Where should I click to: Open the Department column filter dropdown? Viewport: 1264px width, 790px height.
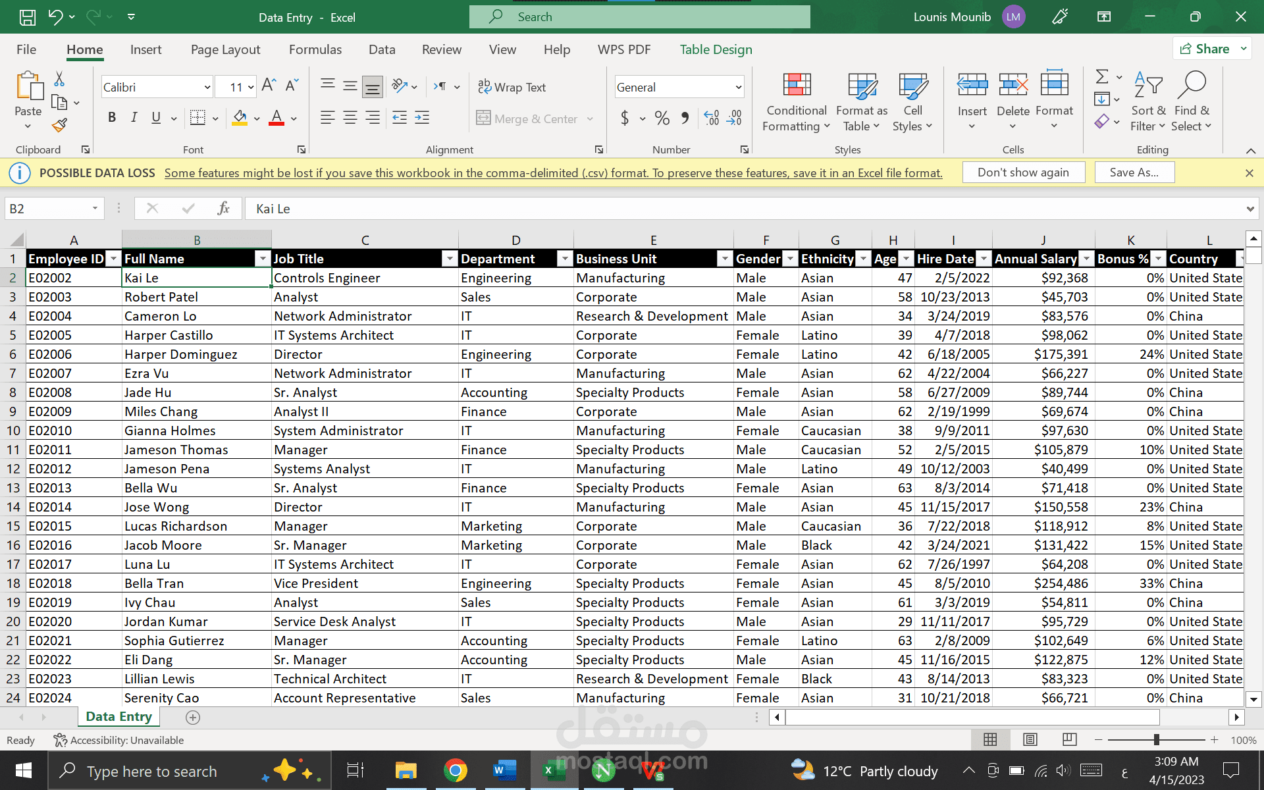564,259
